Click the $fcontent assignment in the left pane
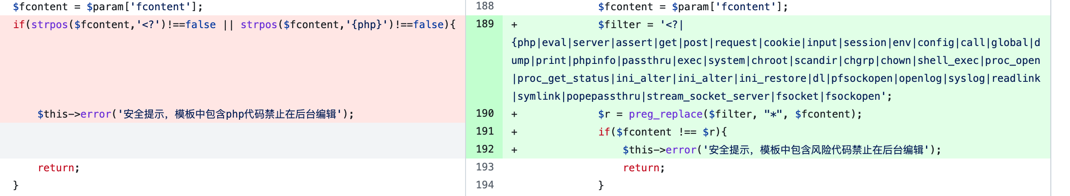 (x=108, y=7)
